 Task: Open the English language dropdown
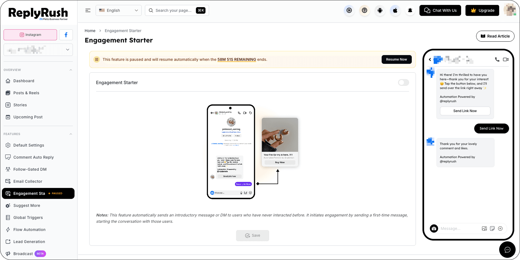(119, 10)
